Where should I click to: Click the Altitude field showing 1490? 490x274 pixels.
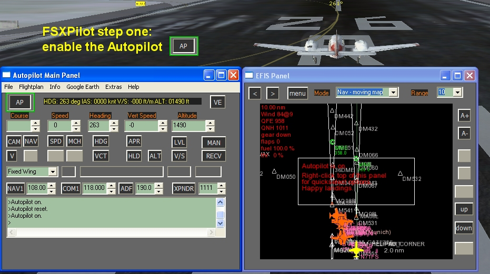pyautogui.click(x=189, y=126)
